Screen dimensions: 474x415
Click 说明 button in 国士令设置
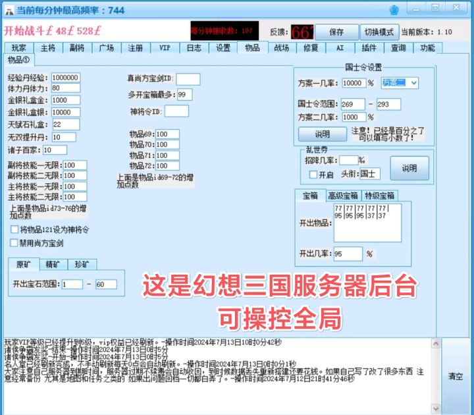click(x=323, y=134)
